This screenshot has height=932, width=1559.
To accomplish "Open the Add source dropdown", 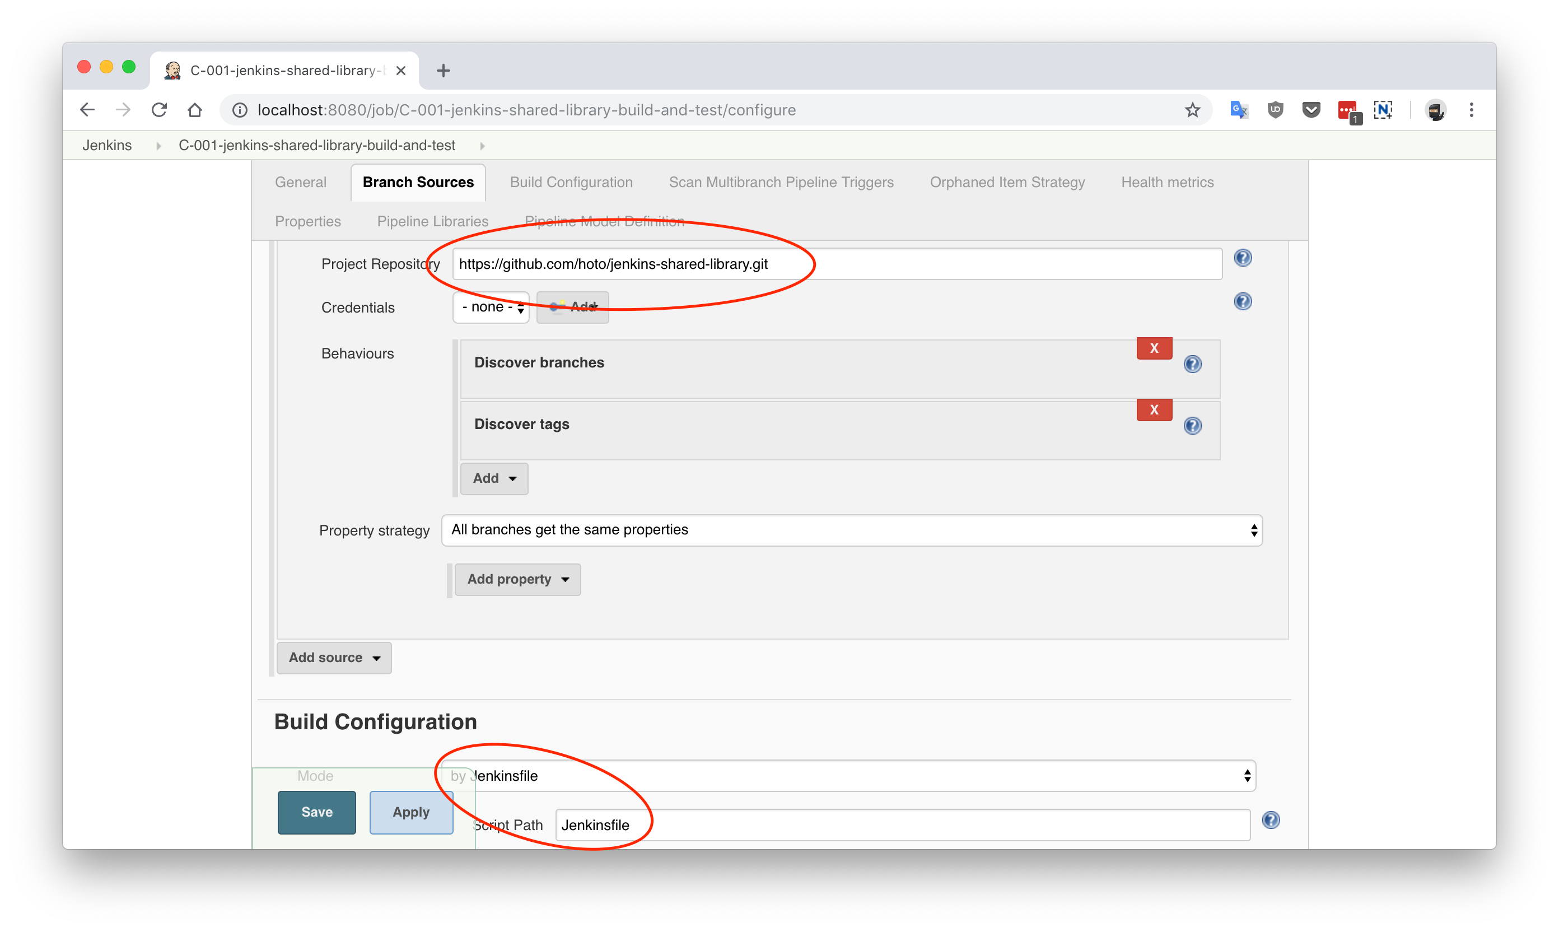I will pos(334,658).
